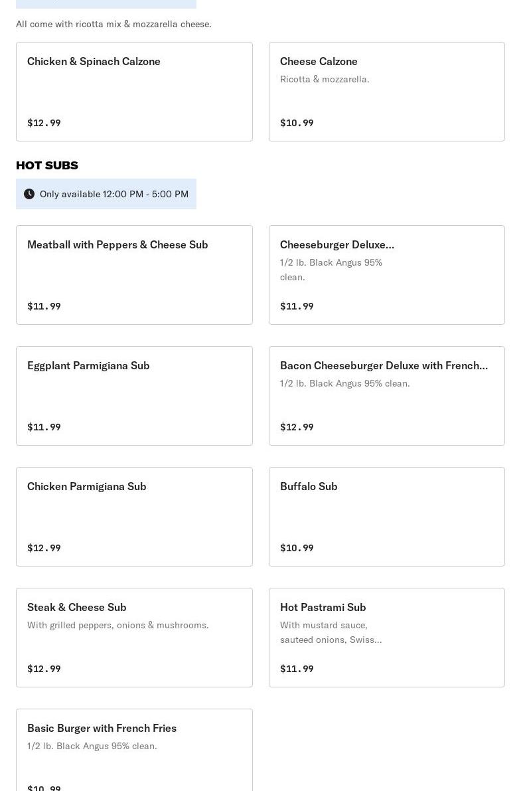Click the $12.99 price on Steak & Cheese Sub
Viewport: 521px width, 791px height.
(44, 669)
